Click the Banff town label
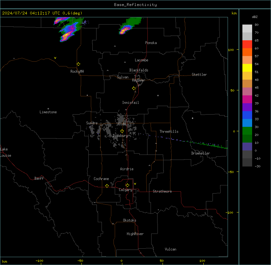 pyautogui.click(x=39, y=178)
